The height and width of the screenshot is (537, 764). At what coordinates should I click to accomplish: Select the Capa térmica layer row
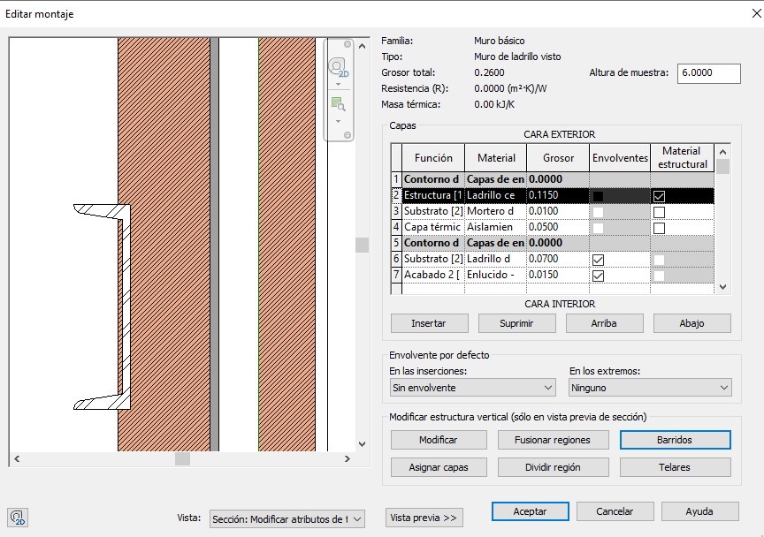click(432, 227)
